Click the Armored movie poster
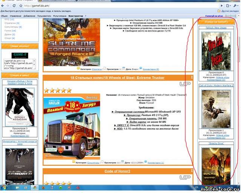The image size is (241, 193). 20,166
